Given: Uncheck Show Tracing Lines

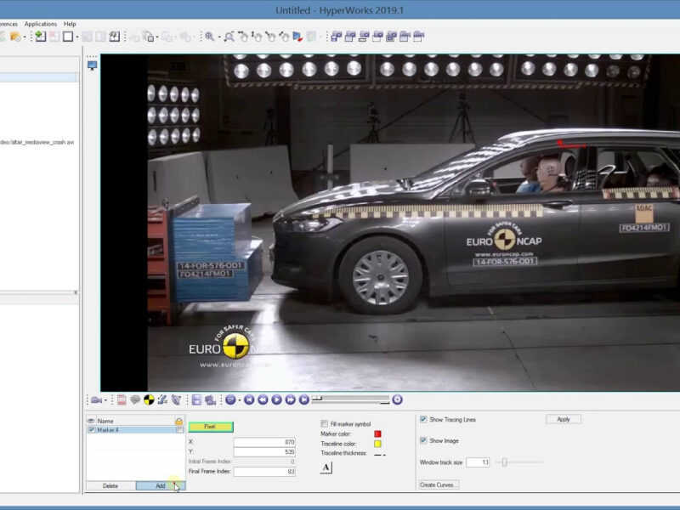Looking at the screenshot, I should click(x=423, y=419).
